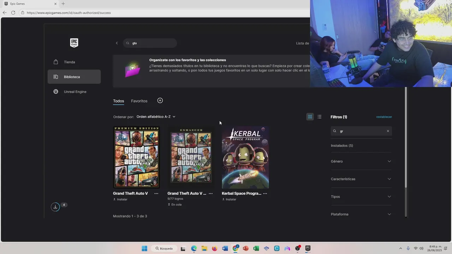
Task: Open Unreal Engine from the sidebar
Action: (x=74, y=92)
